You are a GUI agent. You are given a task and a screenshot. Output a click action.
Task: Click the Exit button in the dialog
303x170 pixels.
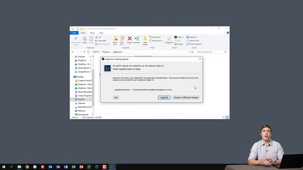tap(116, 98)
